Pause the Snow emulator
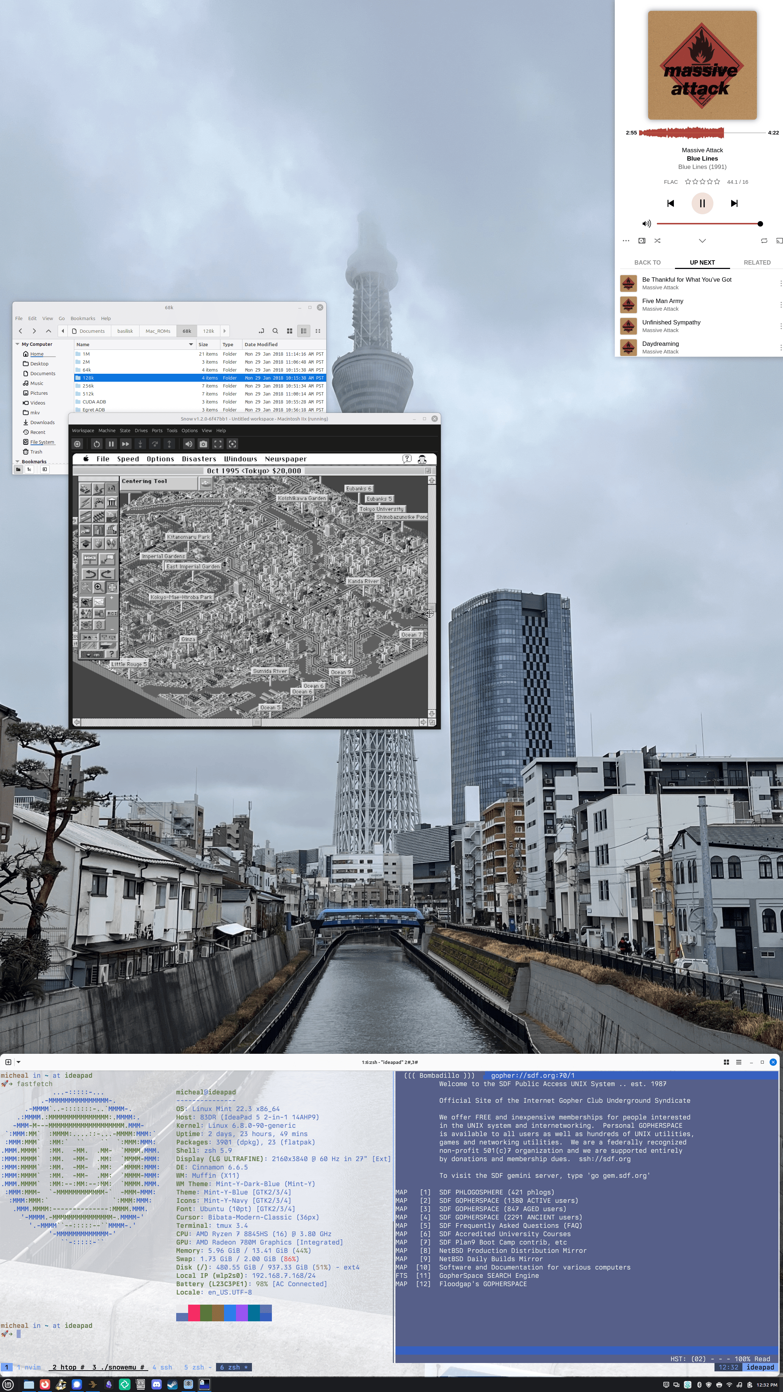 111,444
